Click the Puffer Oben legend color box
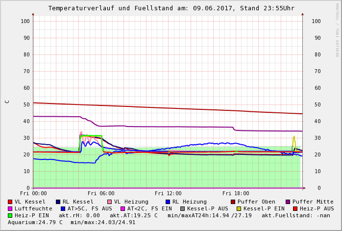This screenshot has width=342, height=231. coord(233,202)
